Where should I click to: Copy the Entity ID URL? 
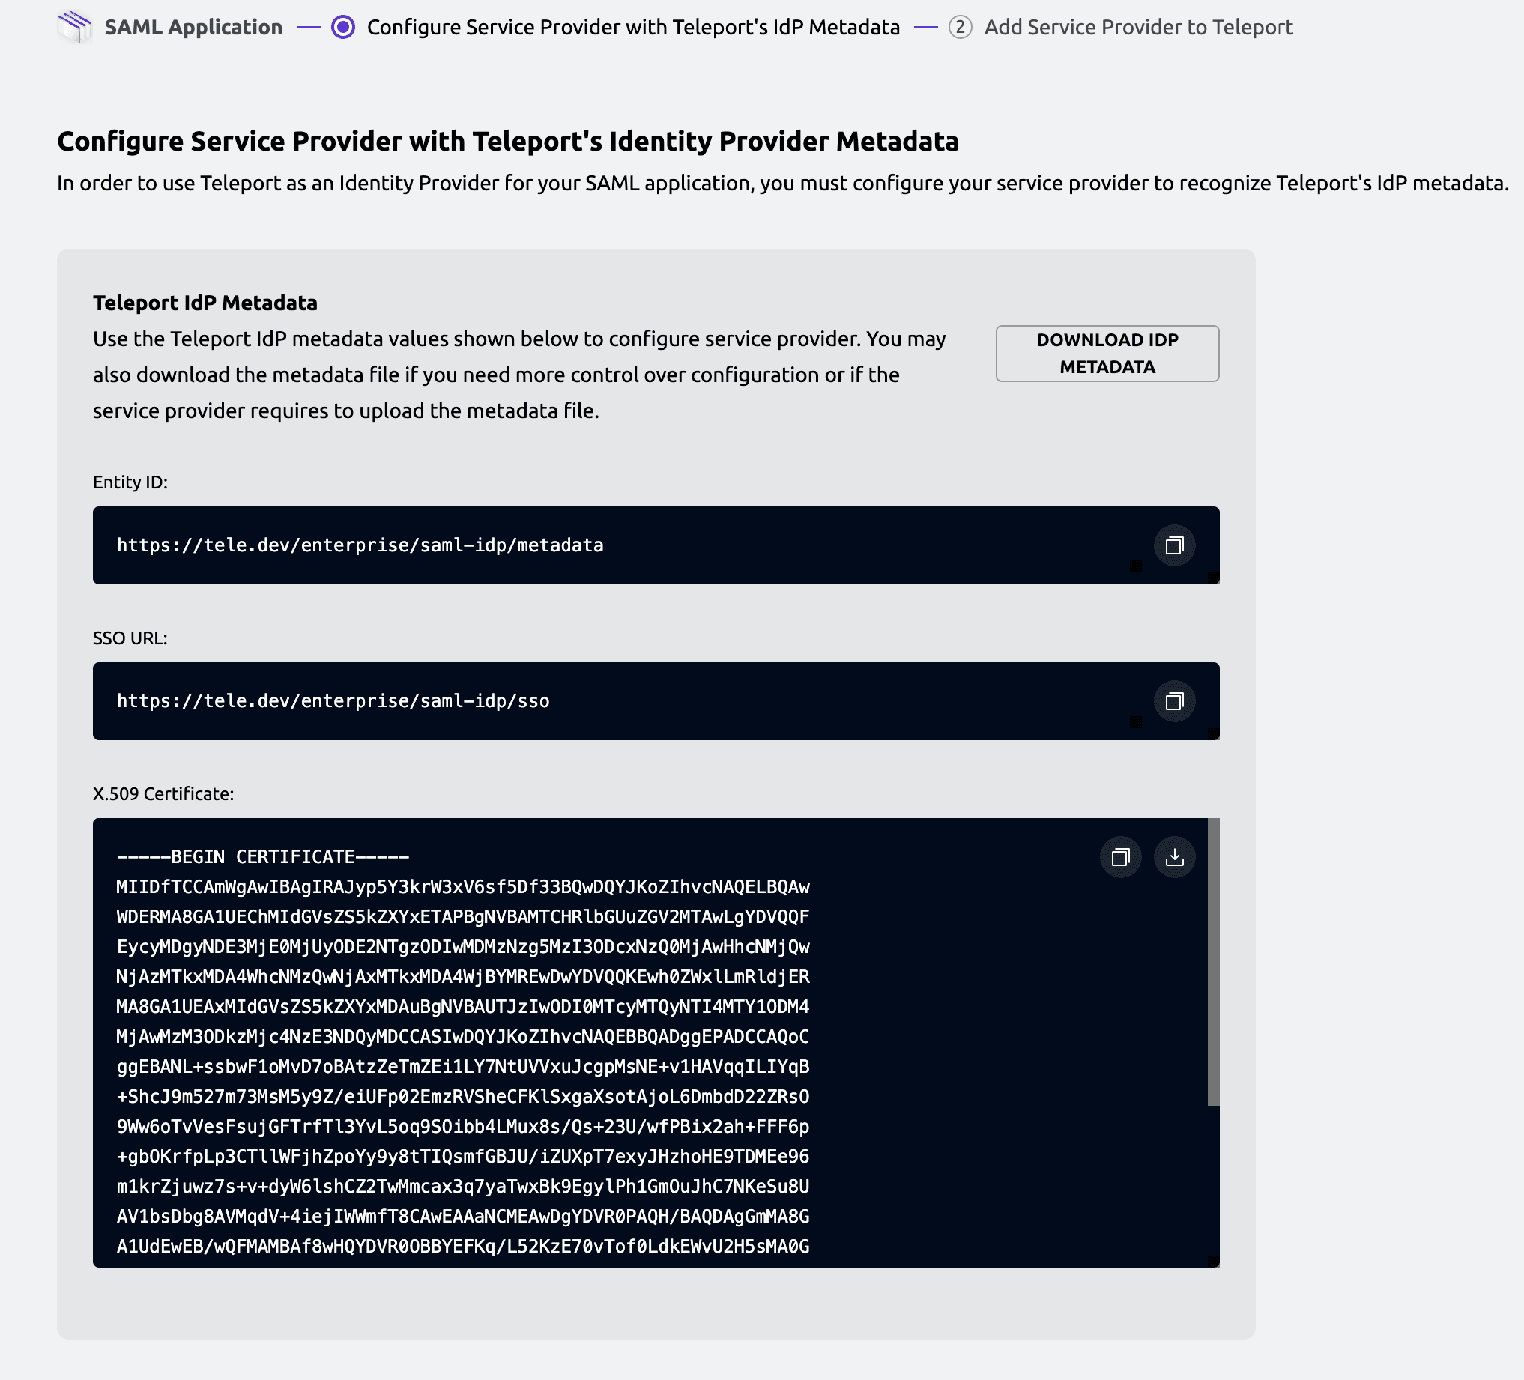tap(1174, 545)
